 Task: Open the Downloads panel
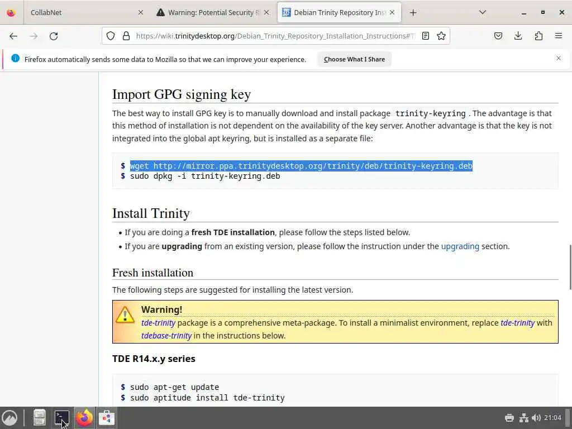pos(518,36)
